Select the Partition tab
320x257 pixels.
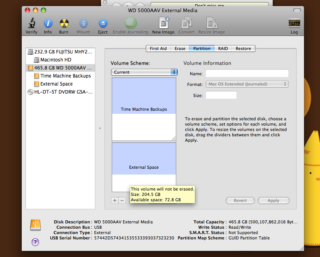(202, 48)
